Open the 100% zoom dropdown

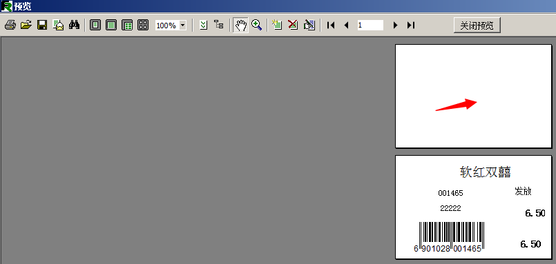point(183,26)
